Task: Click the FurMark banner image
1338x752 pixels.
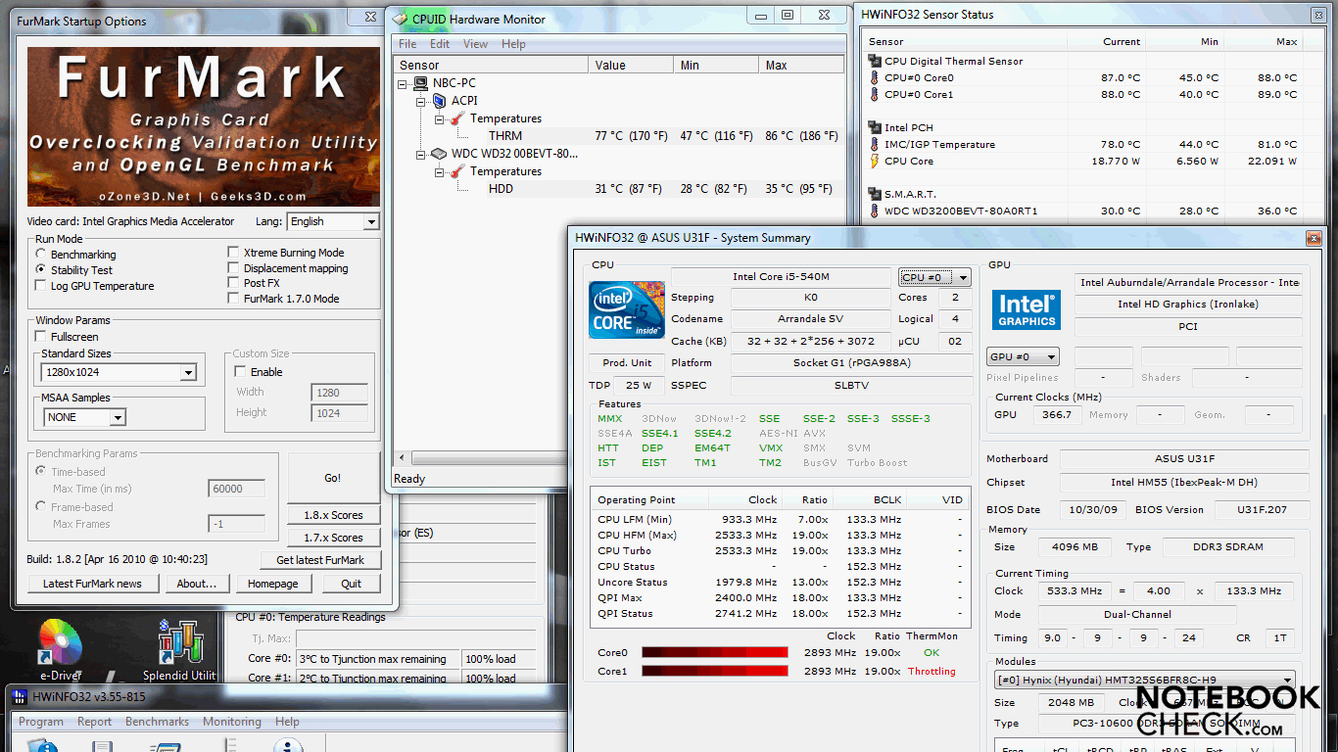Action: coord(203,125)
